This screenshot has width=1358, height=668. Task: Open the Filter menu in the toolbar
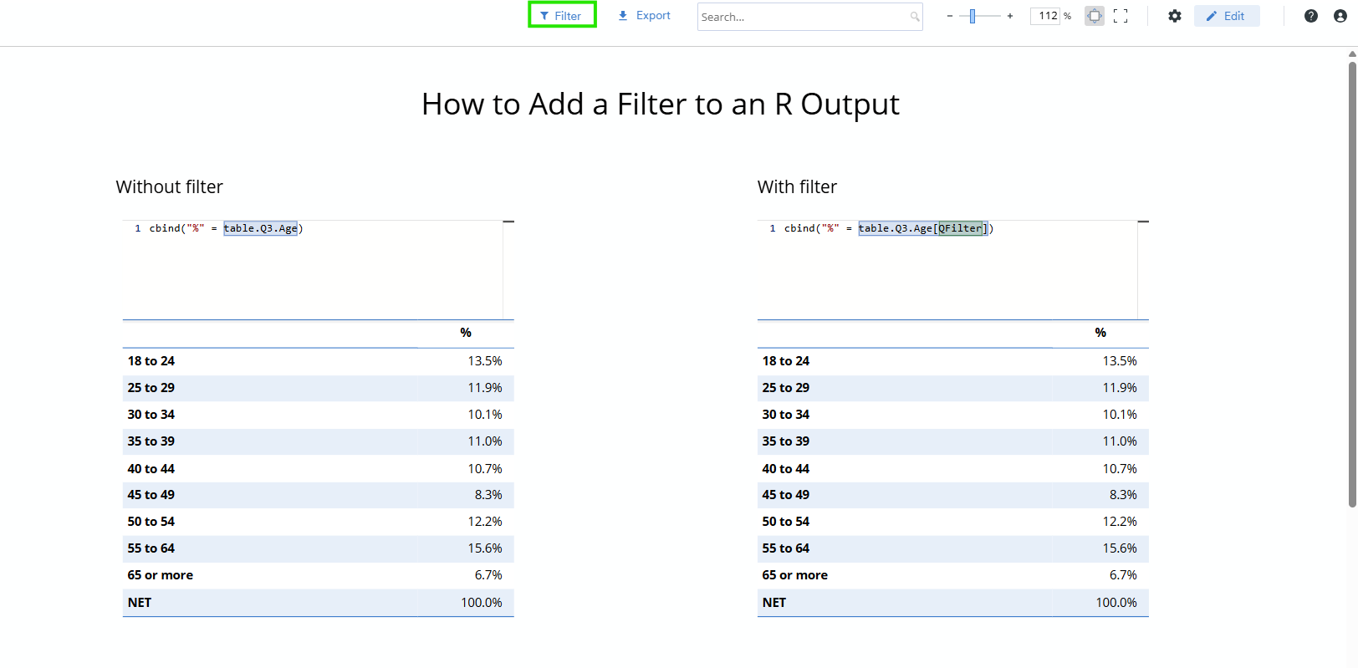(x=561, y=16)
